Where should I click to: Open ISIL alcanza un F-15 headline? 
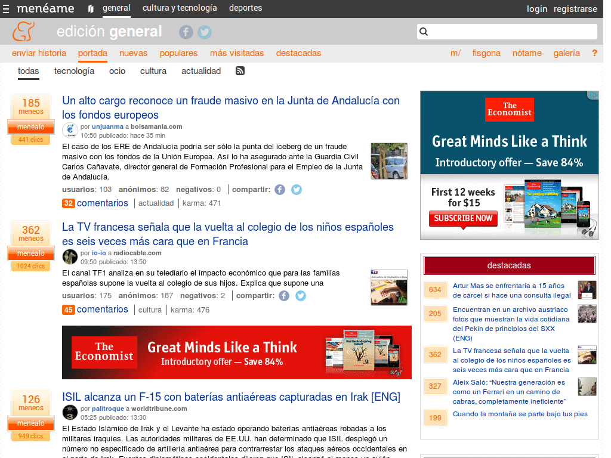coord(231,397)
